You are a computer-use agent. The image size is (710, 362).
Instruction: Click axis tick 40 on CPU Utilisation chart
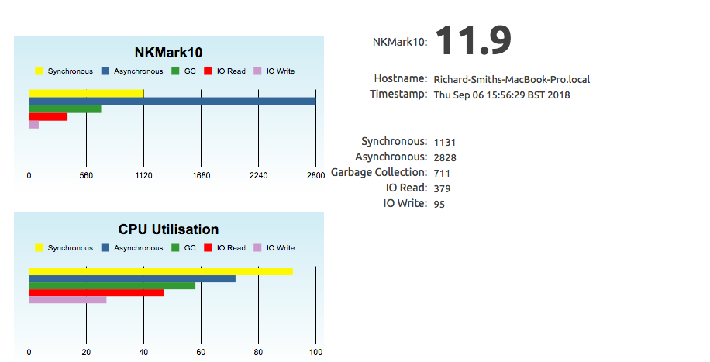click(143, 352)
